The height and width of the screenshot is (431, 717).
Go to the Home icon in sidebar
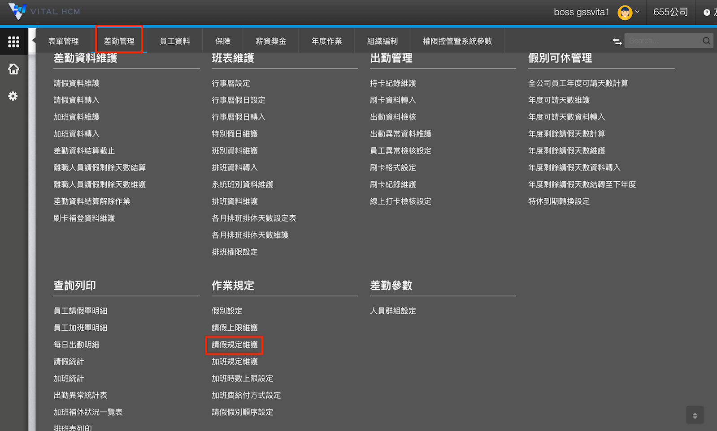(x=13, y=69)
